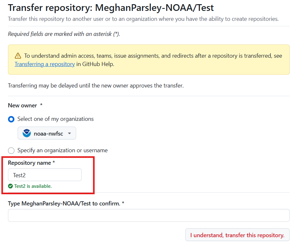Click the 'Repository name *' field label
Screen dimensions: 306x250
click(x=31, y=163)
